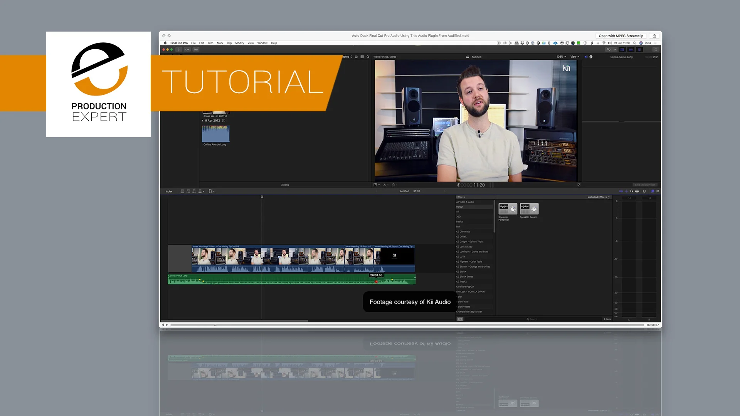This screenshot has width=740, height=416.
Task: Open the Mark menu
Action: pyautogui.click(x=220, y=43)
